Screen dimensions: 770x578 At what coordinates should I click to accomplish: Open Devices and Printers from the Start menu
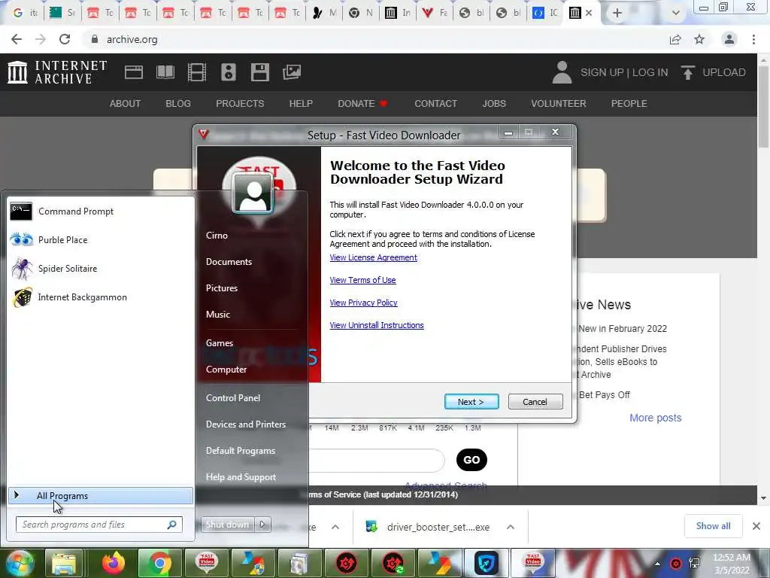pyautogui.click(x=246, y=424)
